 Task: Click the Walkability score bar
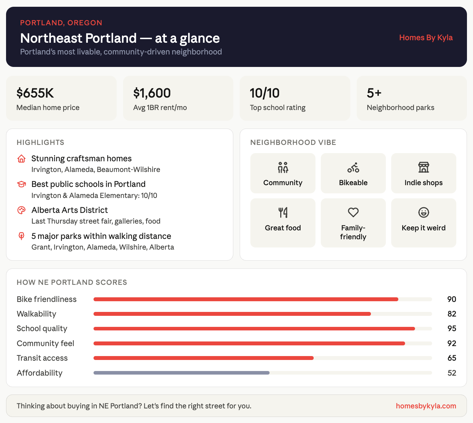tap(263, 314)
